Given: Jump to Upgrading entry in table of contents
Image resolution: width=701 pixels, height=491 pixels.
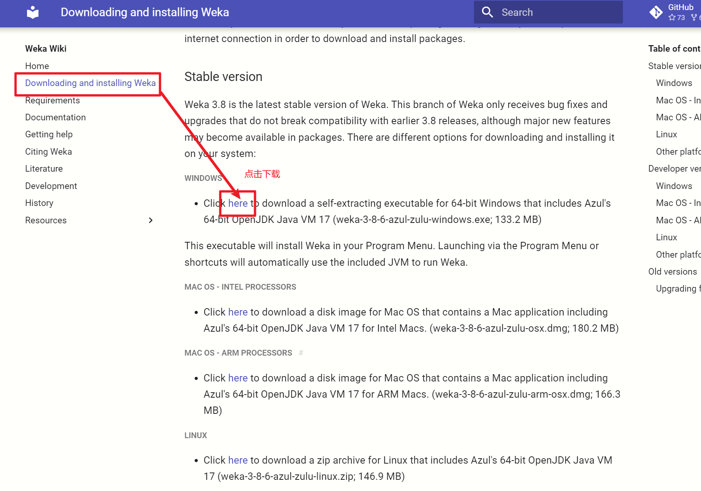Looking at the screenshot, I should (678, 289).
